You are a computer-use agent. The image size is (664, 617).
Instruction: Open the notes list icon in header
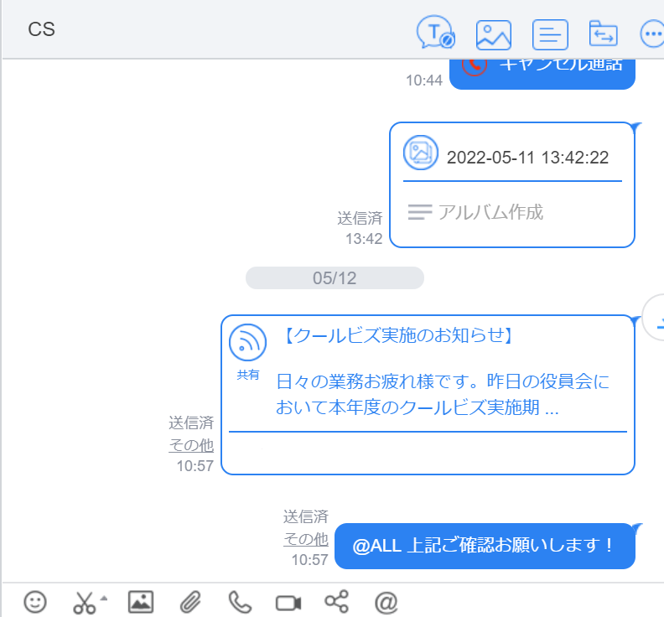[550, 34]
